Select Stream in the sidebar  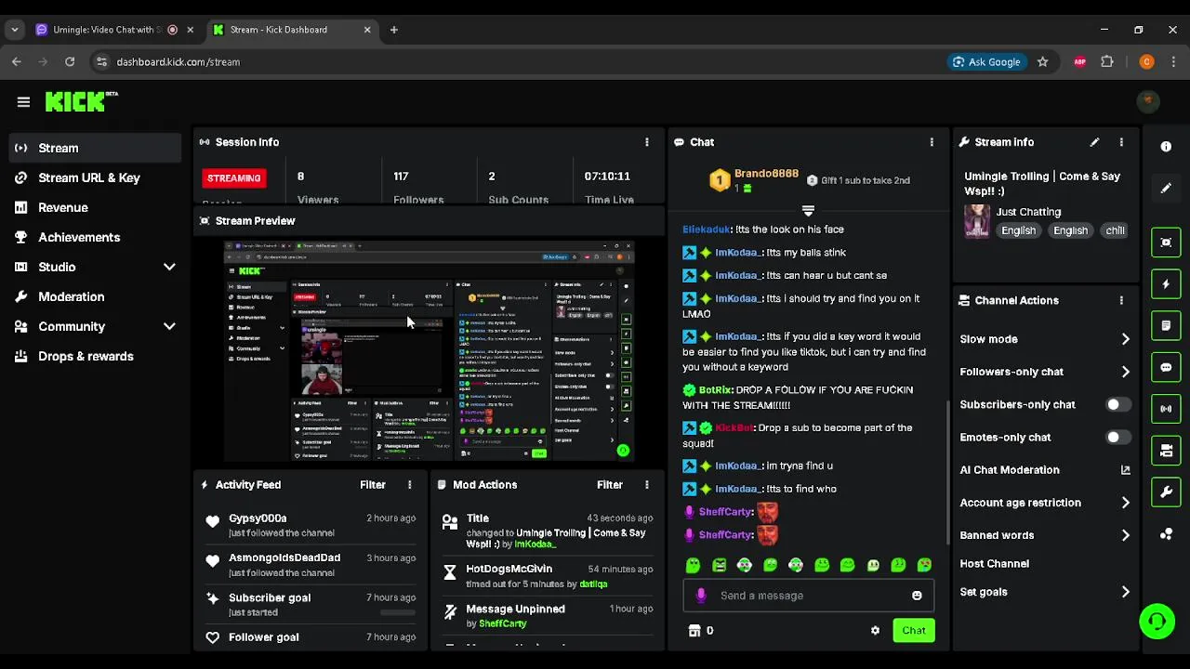pos(97,149)
